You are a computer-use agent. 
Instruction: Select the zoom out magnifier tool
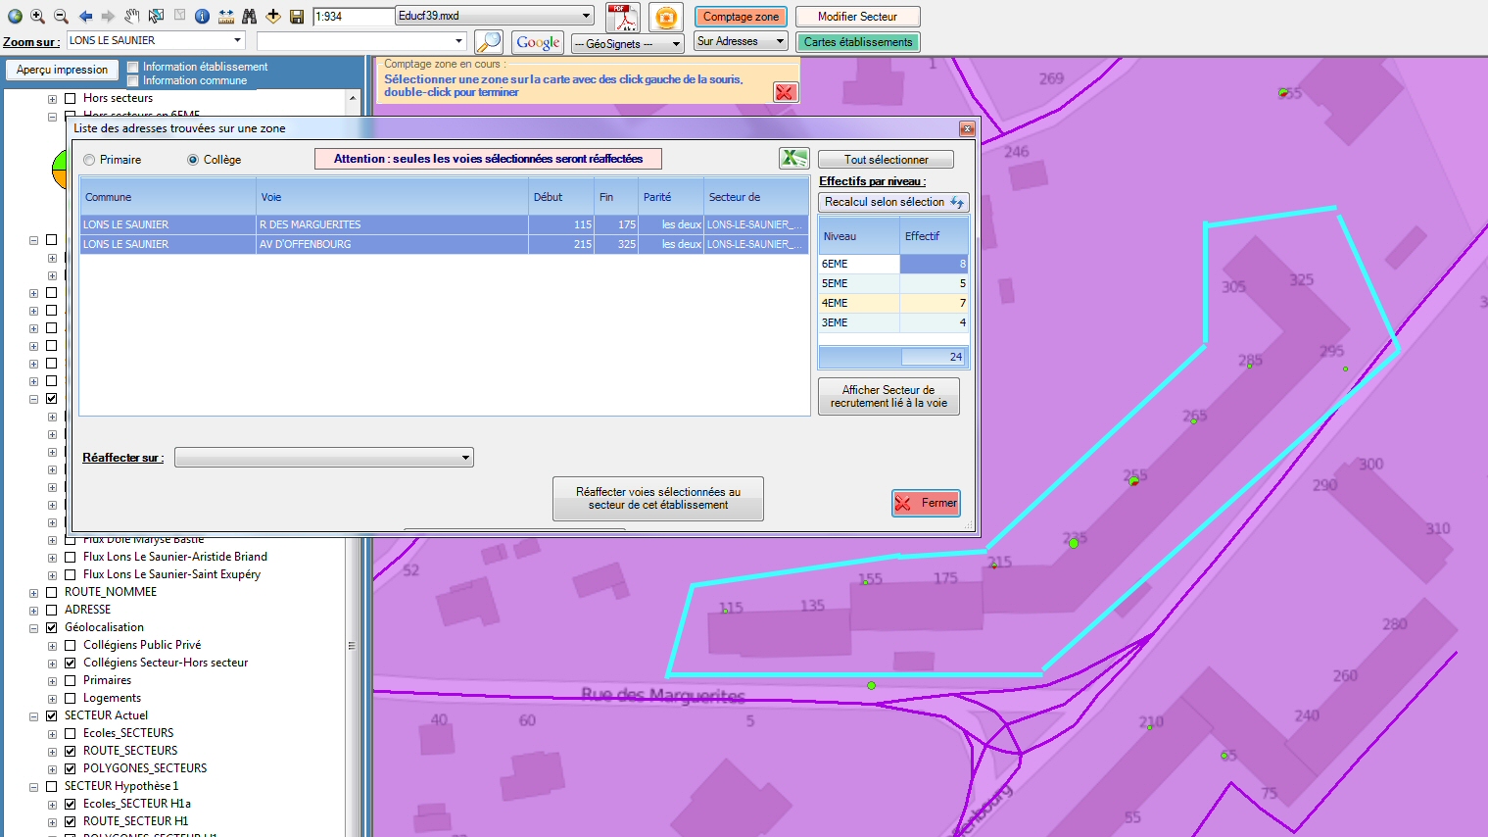click(x=61, y=16)
